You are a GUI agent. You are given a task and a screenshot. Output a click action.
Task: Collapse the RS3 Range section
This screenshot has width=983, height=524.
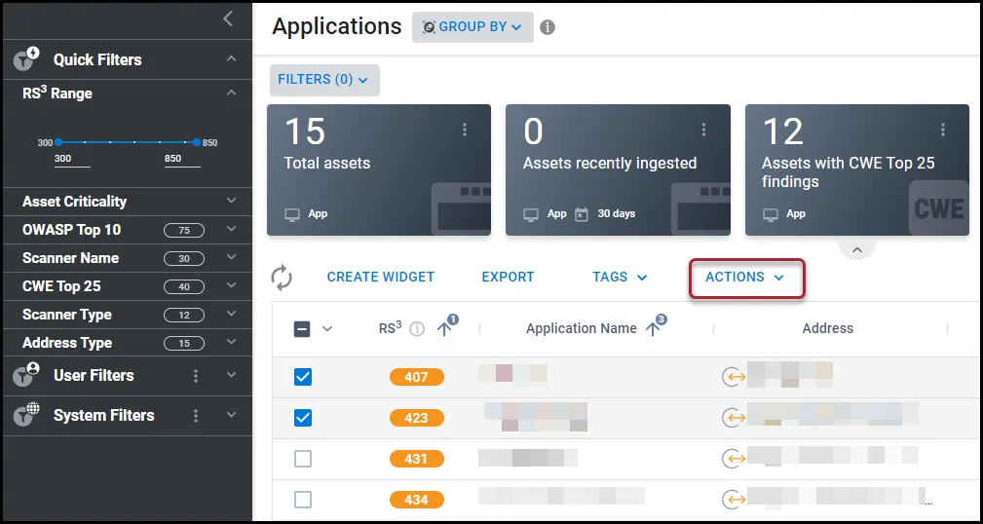tap(231, 93)
